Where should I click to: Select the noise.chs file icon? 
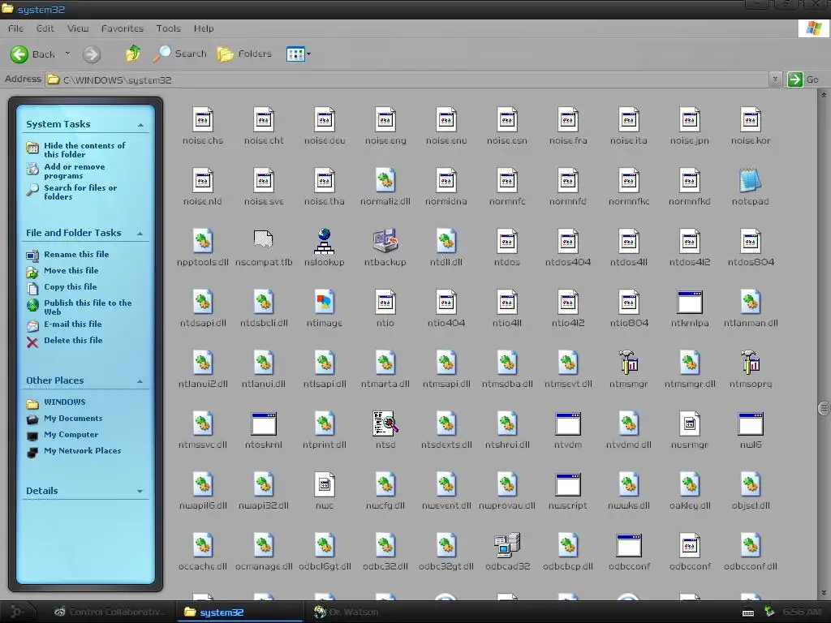tap(202, 120)
